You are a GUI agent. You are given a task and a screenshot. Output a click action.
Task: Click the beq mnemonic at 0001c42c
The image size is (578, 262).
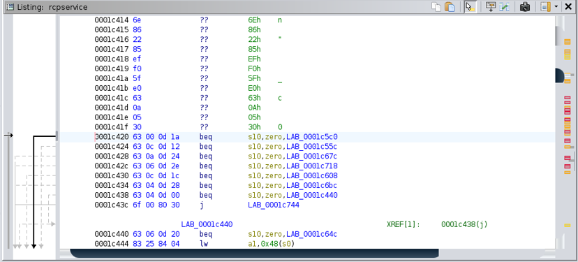(206, 166)
